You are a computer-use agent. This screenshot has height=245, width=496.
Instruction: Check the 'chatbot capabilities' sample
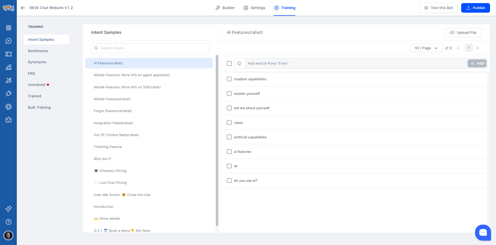coord(229,79)
